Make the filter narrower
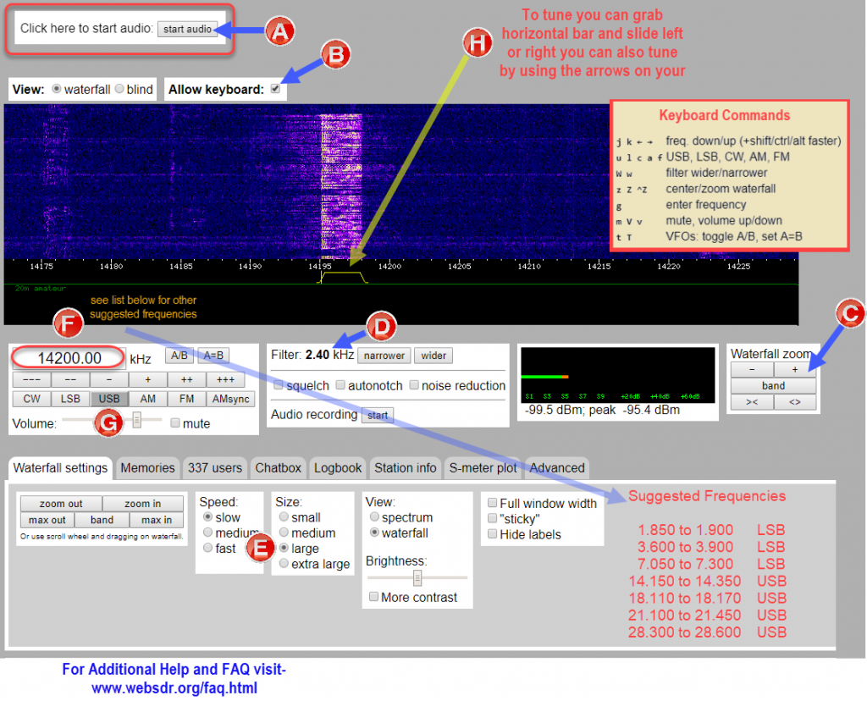 [x=384, y=356]
